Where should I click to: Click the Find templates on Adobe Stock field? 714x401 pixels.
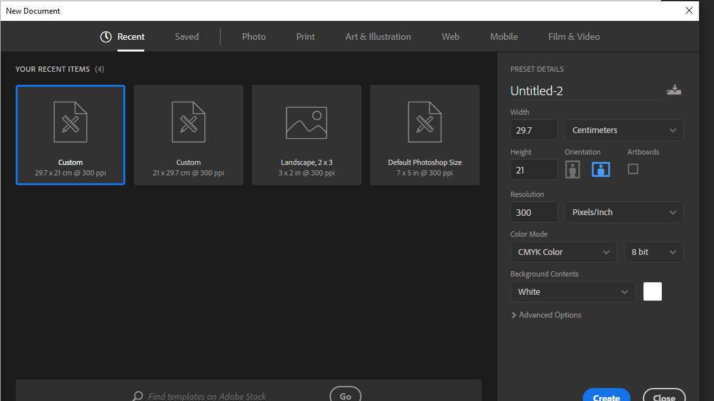[x=207, y=396]
